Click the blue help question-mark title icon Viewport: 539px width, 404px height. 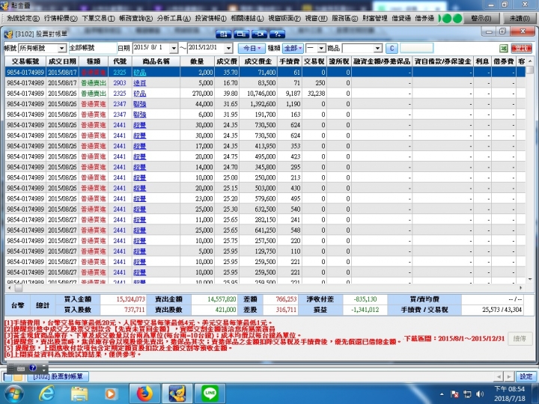click(278, 34)
